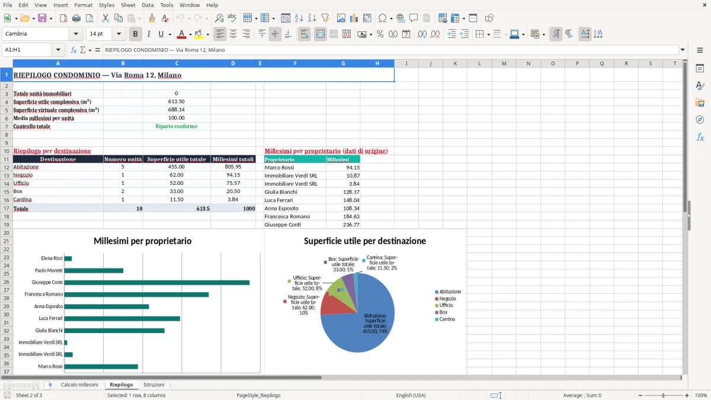
Task: Open sidebar Properties panel
Action: coord(700,69)
